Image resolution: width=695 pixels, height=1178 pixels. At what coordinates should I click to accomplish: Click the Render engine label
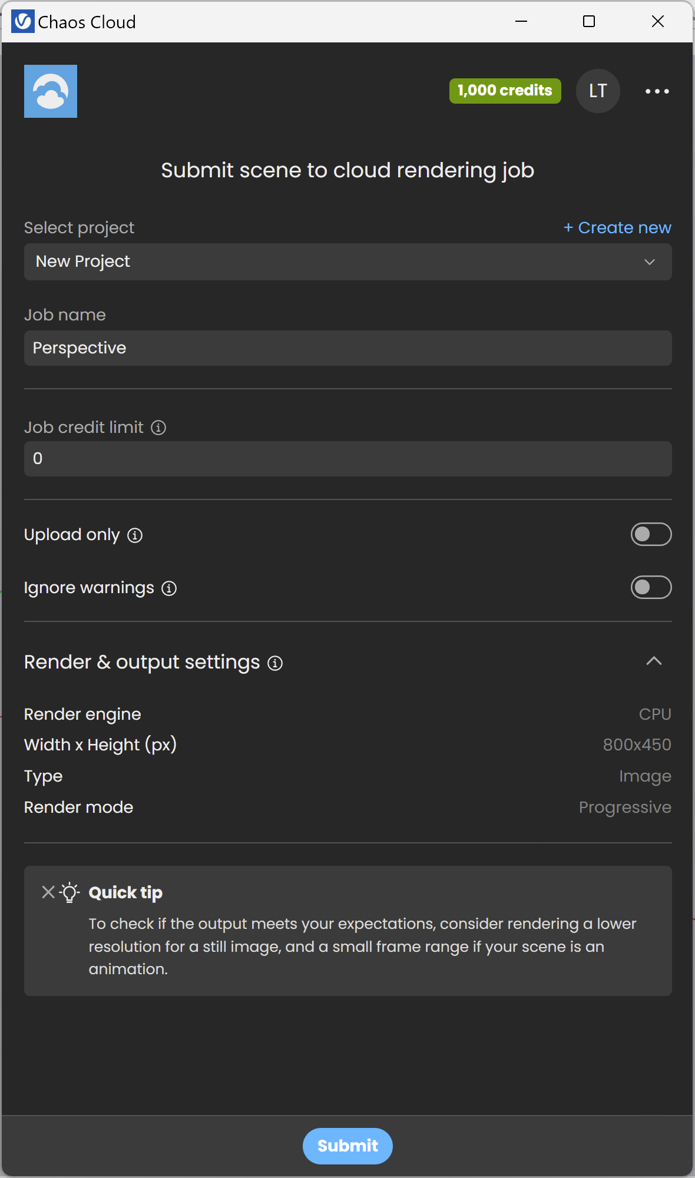pos(82,714)
